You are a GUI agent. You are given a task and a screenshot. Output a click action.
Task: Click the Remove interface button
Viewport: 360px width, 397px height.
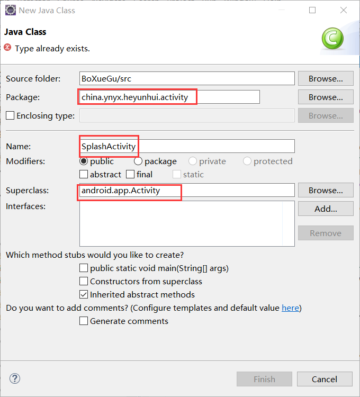[326, 233]
